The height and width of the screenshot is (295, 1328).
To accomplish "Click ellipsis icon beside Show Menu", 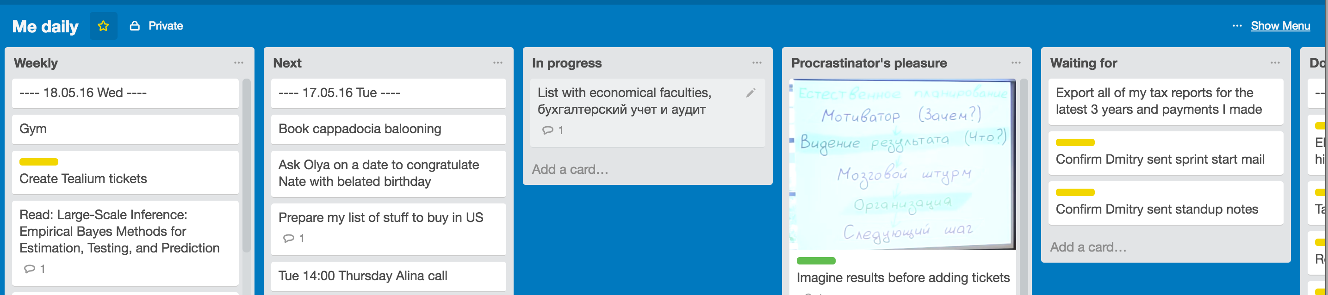I will tap(1237, 26).
